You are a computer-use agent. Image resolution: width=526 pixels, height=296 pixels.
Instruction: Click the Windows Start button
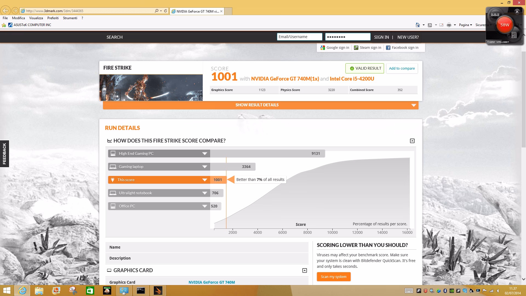click(x=7, y=291)
